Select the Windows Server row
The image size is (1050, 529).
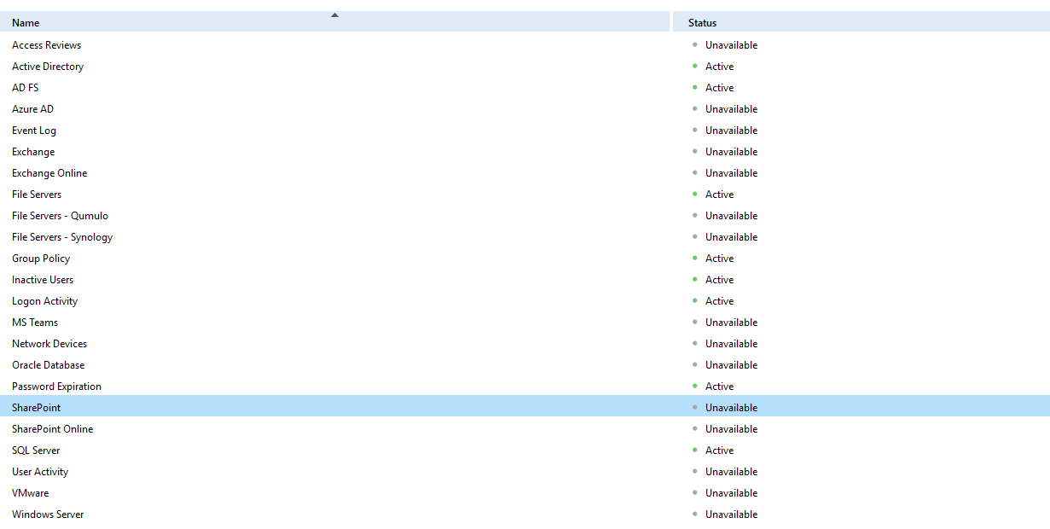click(48, 514)
